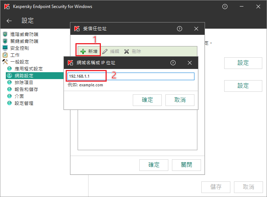Select 工作 in sidebar
Screen dimensions: 267x197
click(15, 55)
